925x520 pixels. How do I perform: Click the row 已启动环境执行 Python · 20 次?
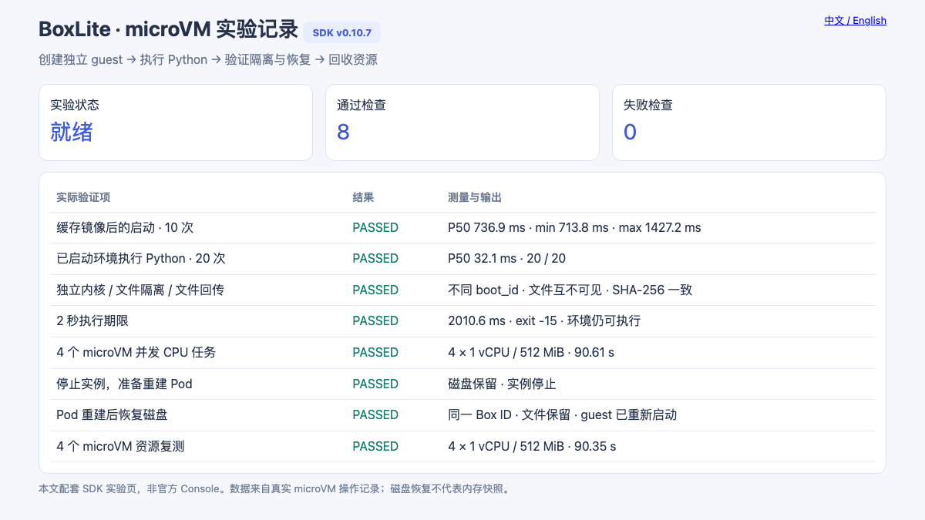click(x=462, y=259)
